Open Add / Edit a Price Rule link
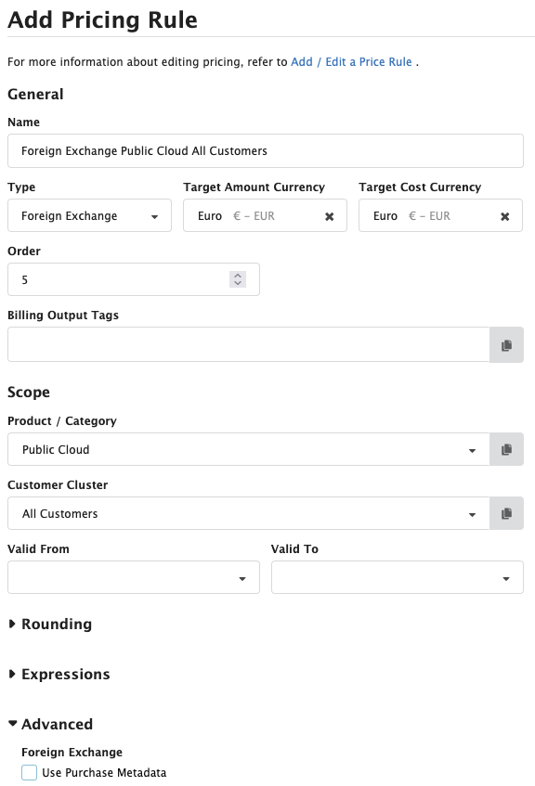This screenshot has height=786, width=535. point(351,61)
